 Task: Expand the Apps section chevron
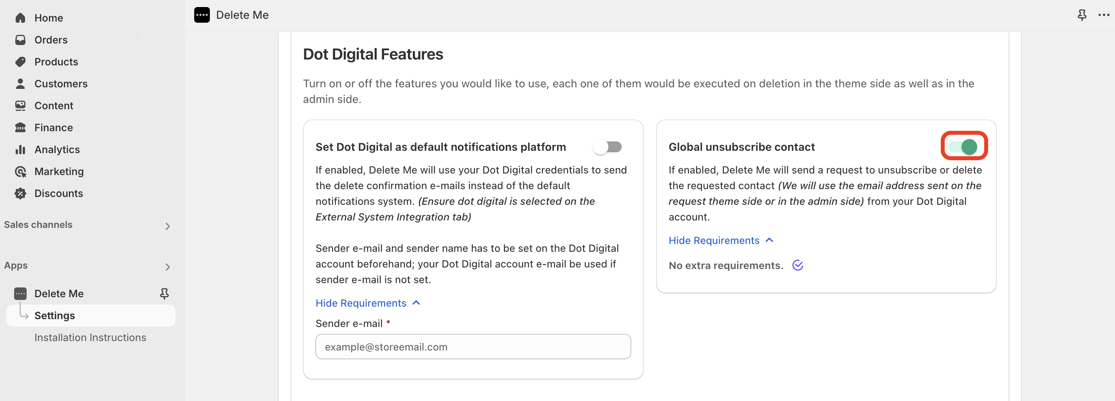[168, 267]
